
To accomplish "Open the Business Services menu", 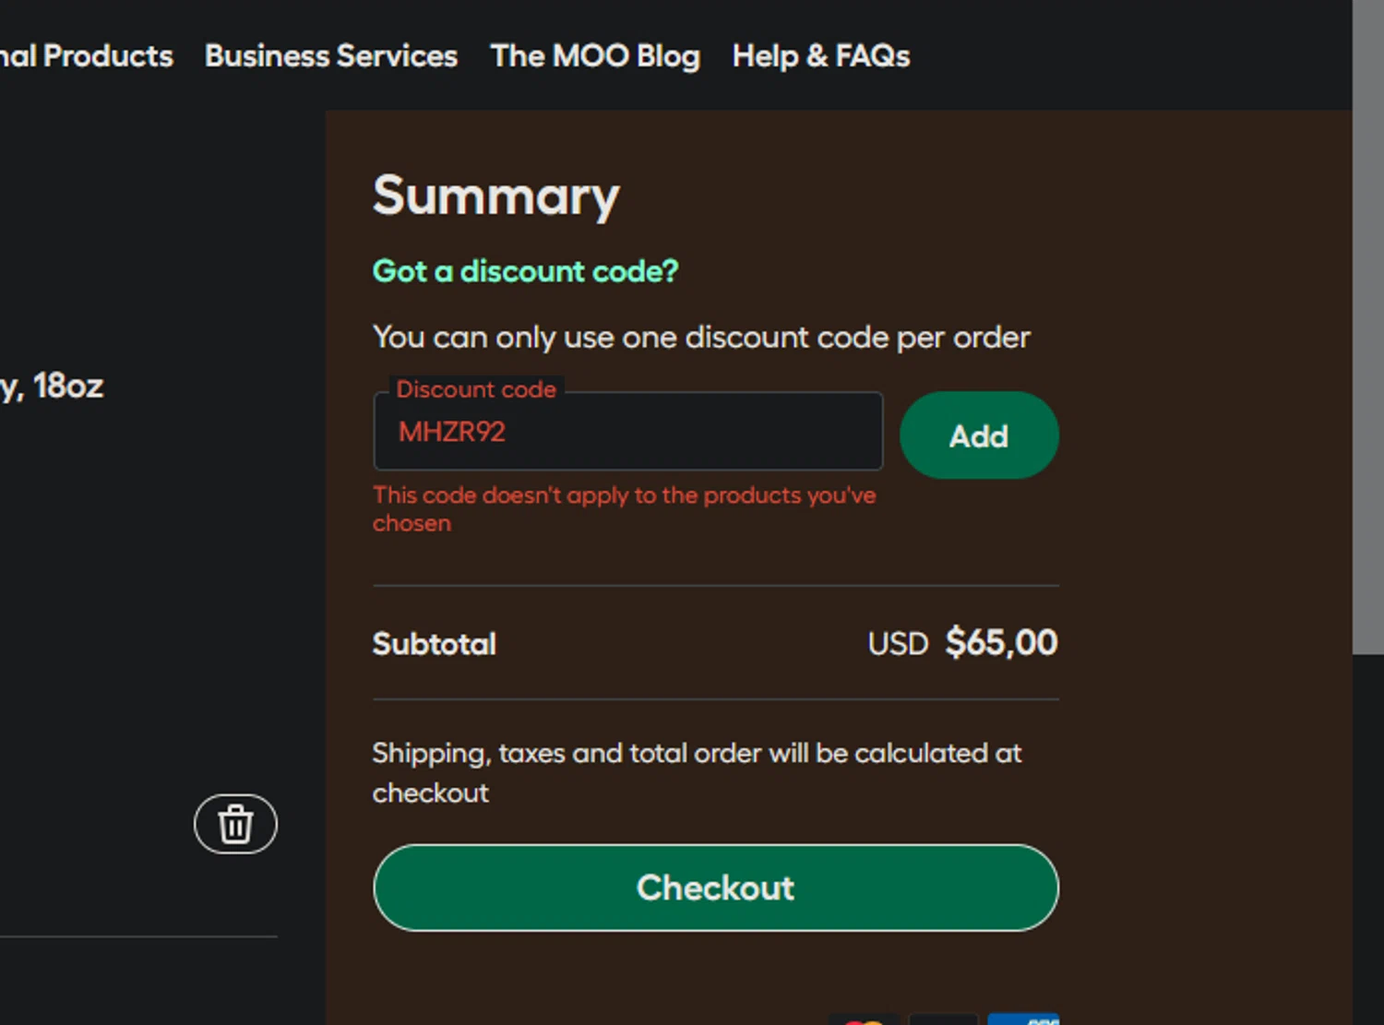I will pos(331,56).
